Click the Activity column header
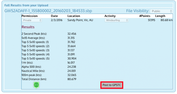The image size is (177, 94). coord(110,16)
